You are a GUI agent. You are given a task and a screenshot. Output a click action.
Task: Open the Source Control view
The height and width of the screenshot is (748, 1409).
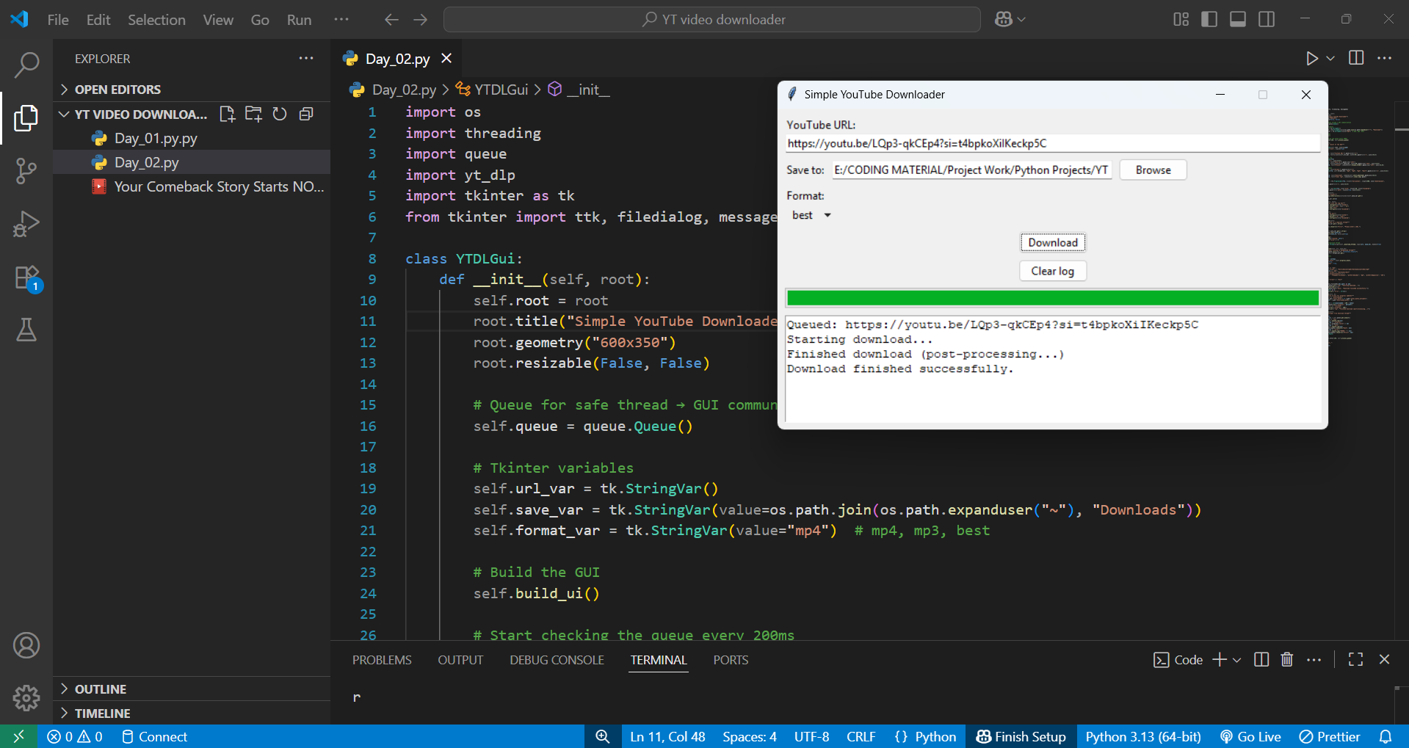tap(26, 171)
